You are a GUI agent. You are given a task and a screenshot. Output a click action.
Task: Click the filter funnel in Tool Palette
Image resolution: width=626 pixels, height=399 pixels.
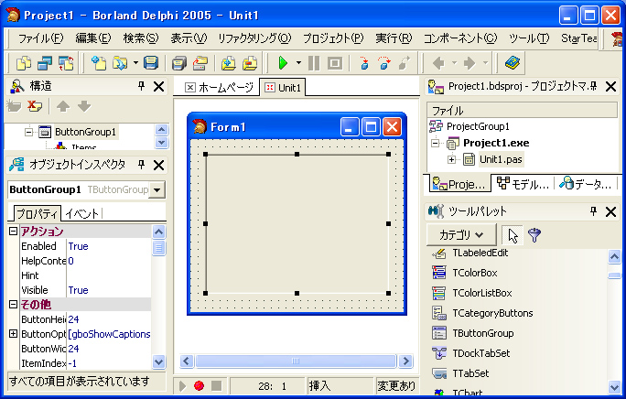534,235
